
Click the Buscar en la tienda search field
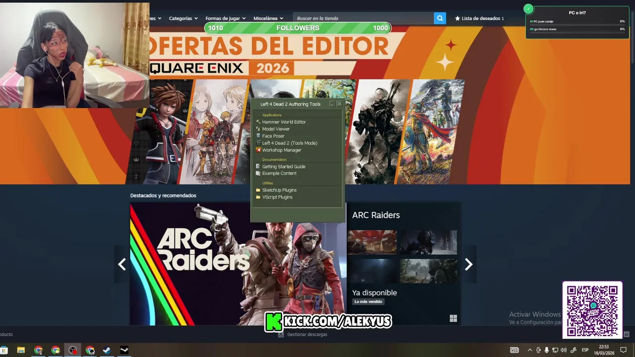pyautogui.click(x=363, y=18)
